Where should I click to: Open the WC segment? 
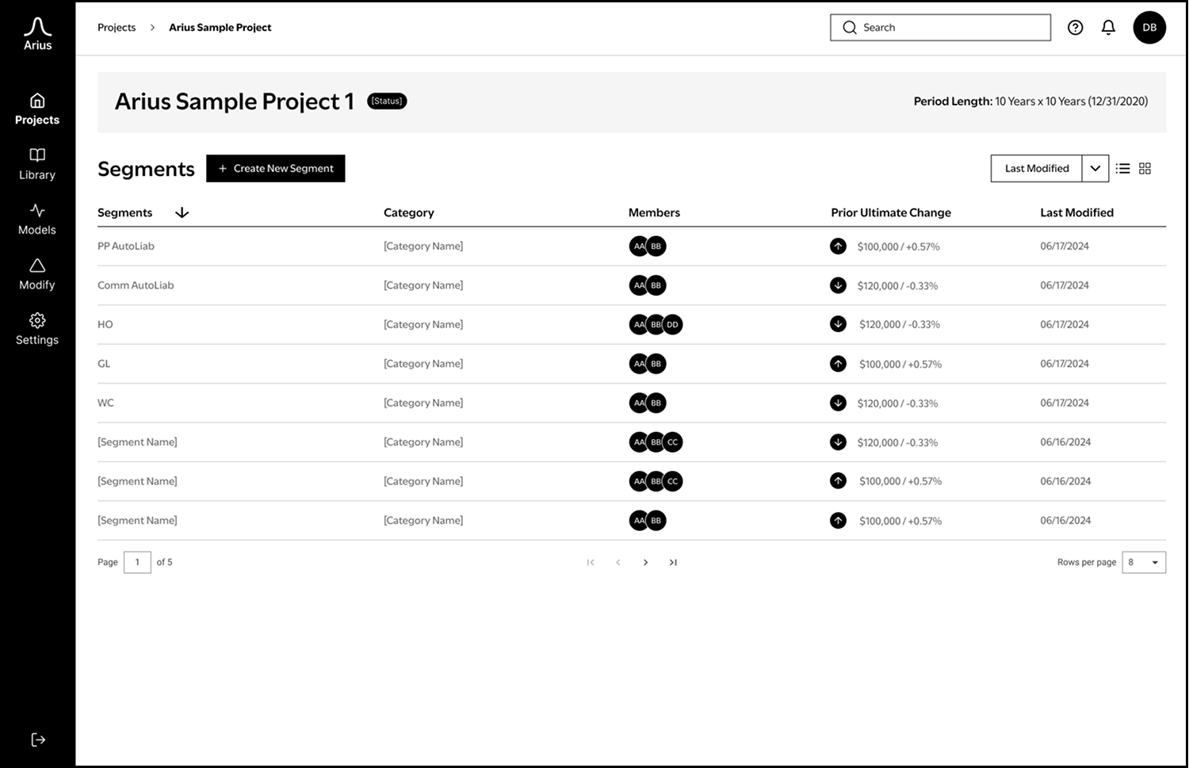coord(105,403)
